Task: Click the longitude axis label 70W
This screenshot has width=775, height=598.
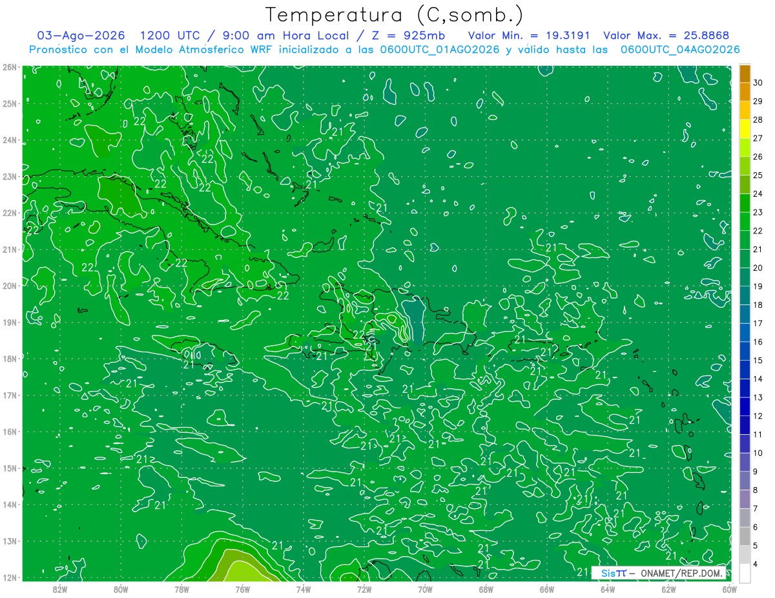Action: coord(425,588)
